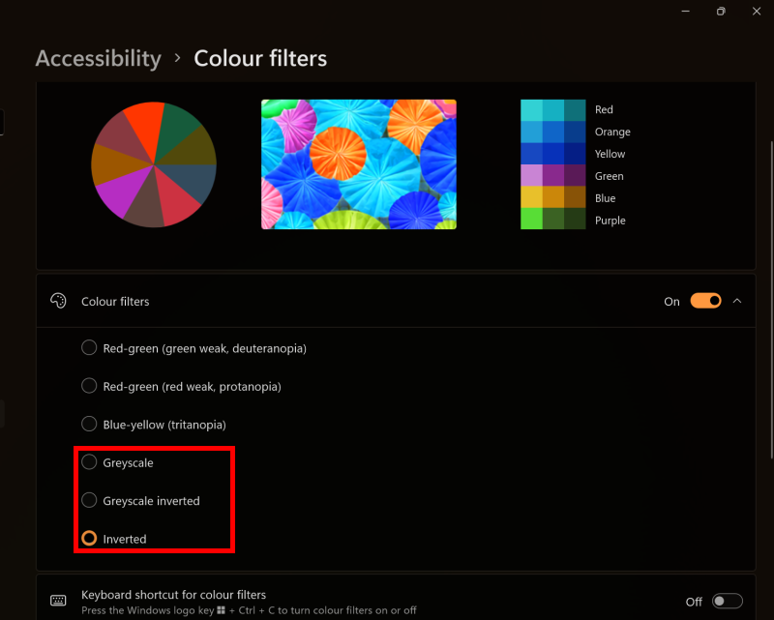Click the top-left swatch in Red row
The width and height of the screenshot is (774, 620).
(531, 109)
